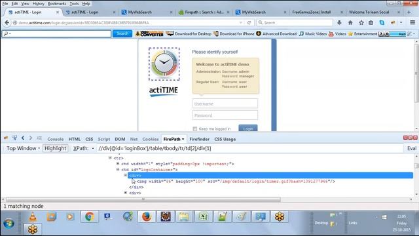Collapse the highlighted div node
419x236 pixels.
125,175
